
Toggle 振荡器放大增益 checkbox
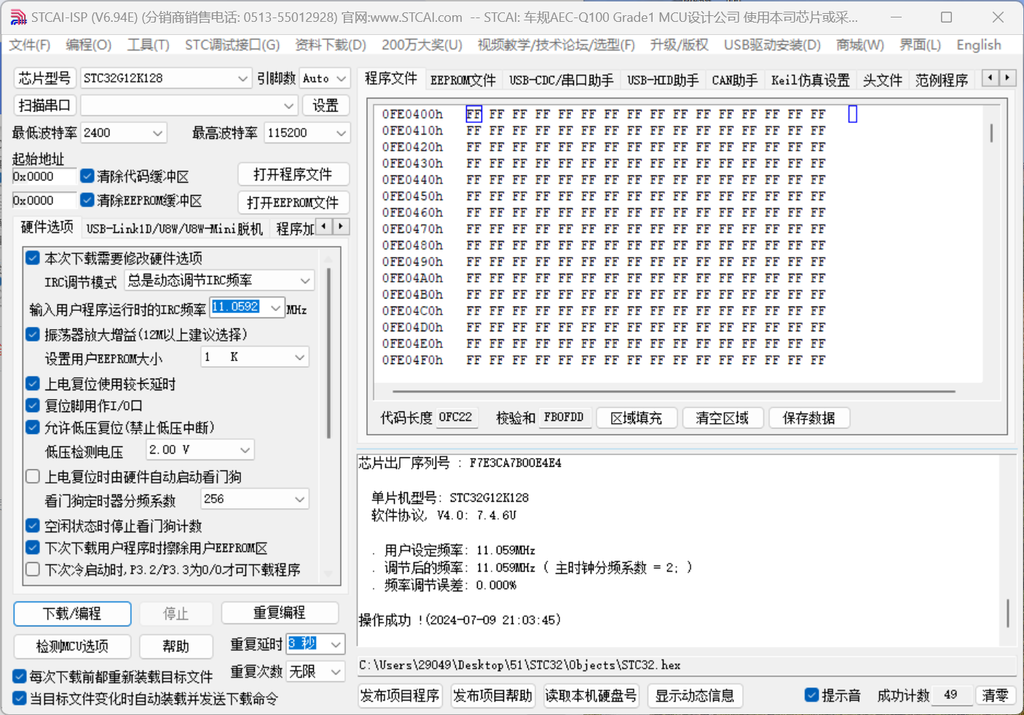point(33,334)
